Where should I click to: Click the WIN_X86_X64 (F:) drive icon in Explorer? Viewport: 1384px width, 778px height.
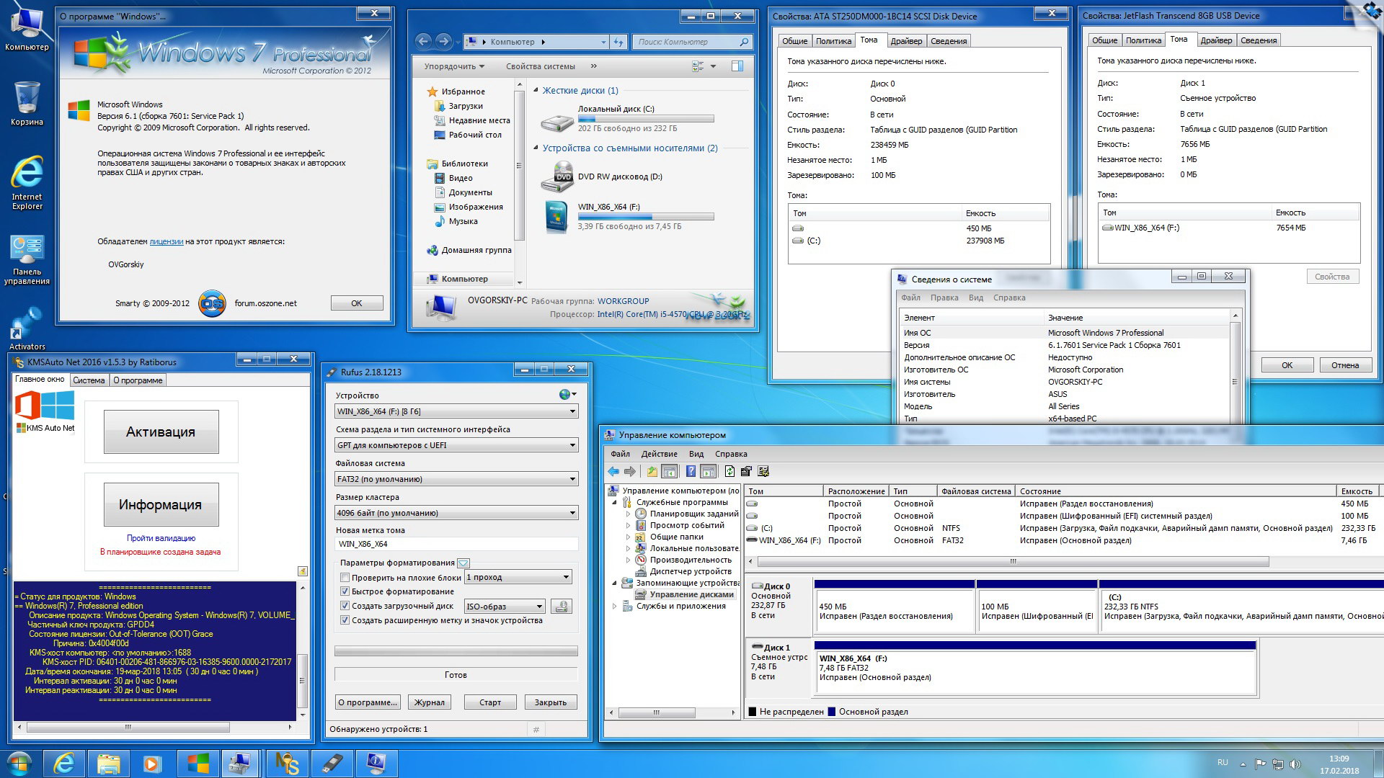click(x=556, y=216)
